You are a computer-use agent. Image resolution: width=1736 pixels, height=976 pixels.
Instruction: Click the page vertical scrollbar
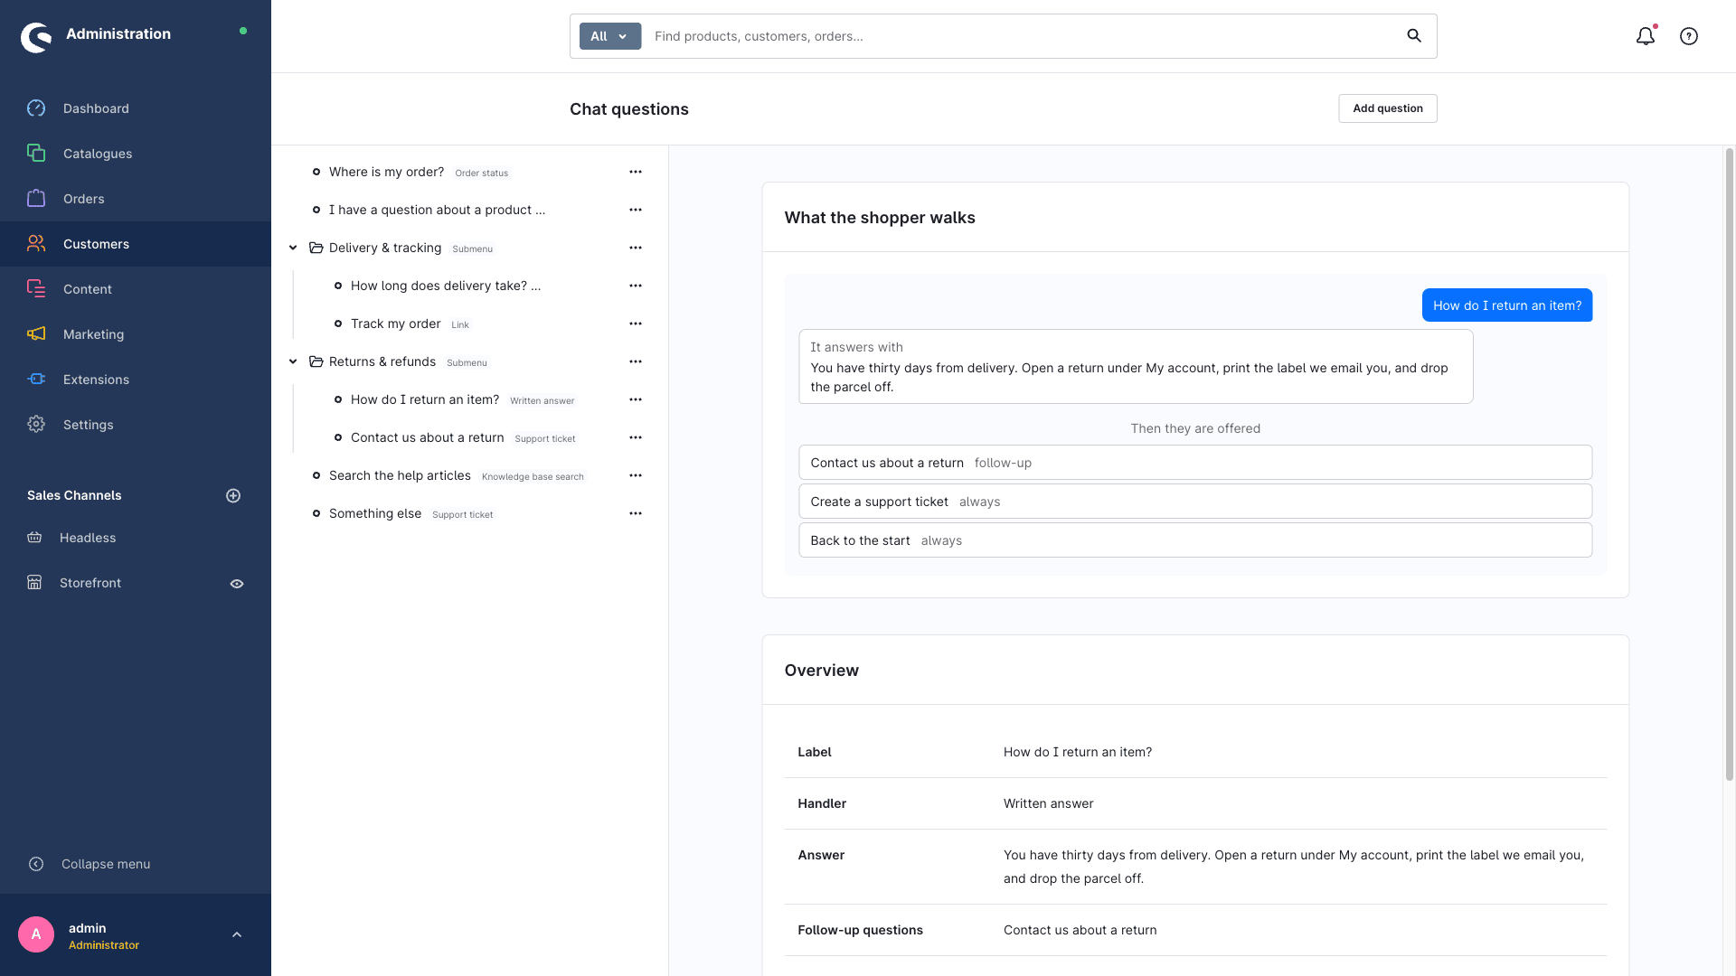[x=1730, y=464]
